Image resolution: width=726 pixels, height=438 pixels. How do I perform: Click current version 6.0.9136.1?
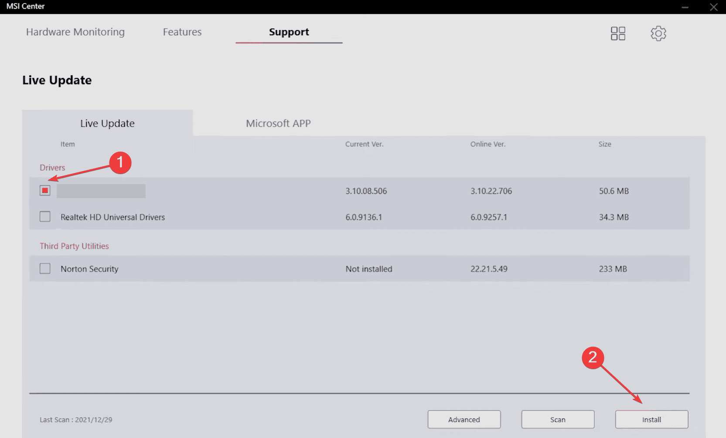(x=364, y=217)
